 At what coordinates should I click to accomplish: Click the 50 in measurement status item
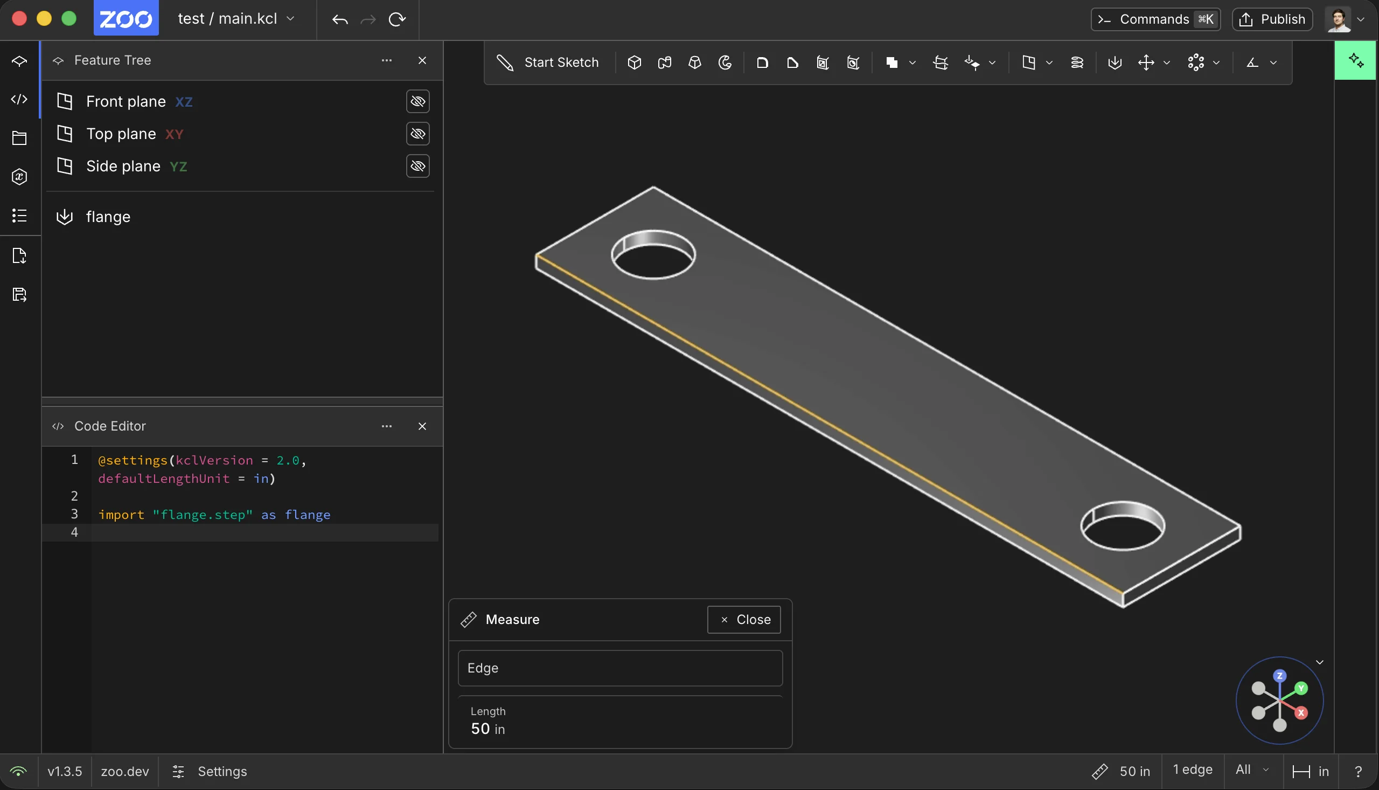[1121, 771]
